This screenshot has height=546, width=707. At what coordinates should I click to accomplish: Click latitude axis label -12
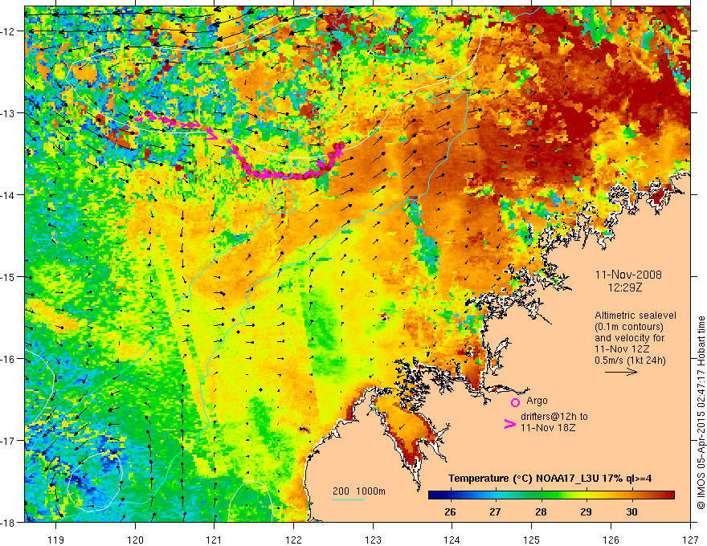8,31
